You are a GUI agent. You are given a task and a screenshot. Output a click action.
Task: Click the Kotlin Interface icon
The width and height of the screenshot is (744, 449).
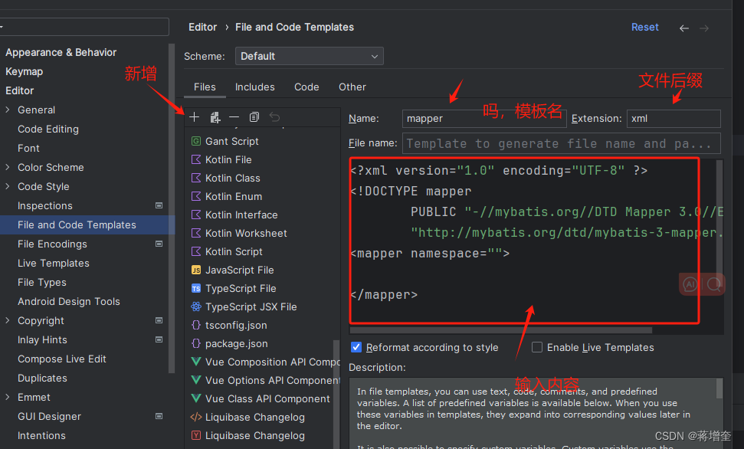pos(196,215)
